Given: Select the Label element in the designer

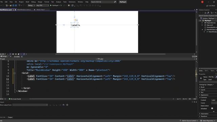Looking at the screenshot, I should click(x=75, y=25).
